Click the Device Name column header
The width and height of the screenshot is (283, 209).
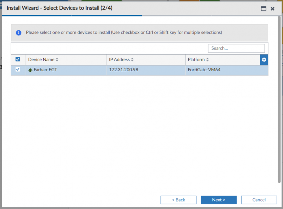click(41, 60)
